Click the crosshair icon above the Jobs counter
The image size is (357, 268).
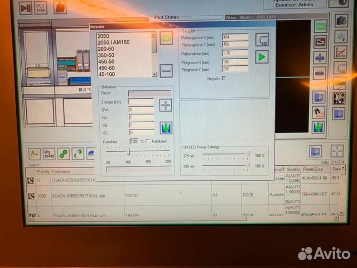pyautogui.click(x=337, y=151)
